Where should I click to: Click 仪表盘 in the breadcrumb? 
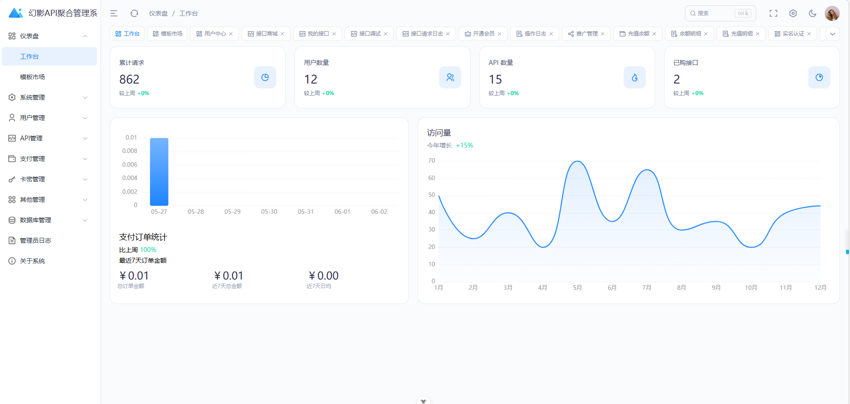click(158, 13)
